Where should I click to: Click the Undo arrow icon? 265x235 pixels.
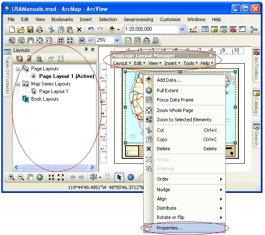pos(91,29)
